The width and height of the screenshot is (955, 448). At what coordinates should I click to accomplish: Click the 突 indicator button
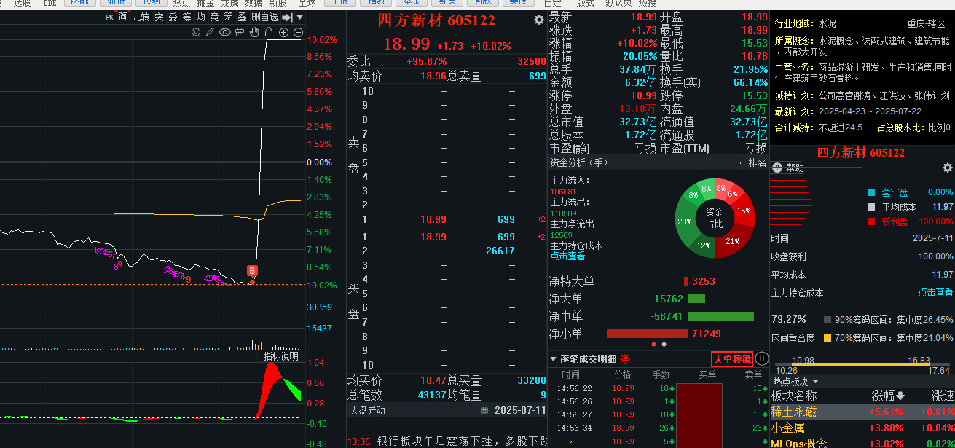click(159, 17)
